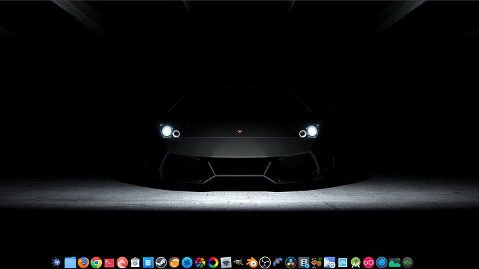Open the green graph system monitor icon
Image resolution: width=479 pixels, height=269 pixels.
point(395,262)
